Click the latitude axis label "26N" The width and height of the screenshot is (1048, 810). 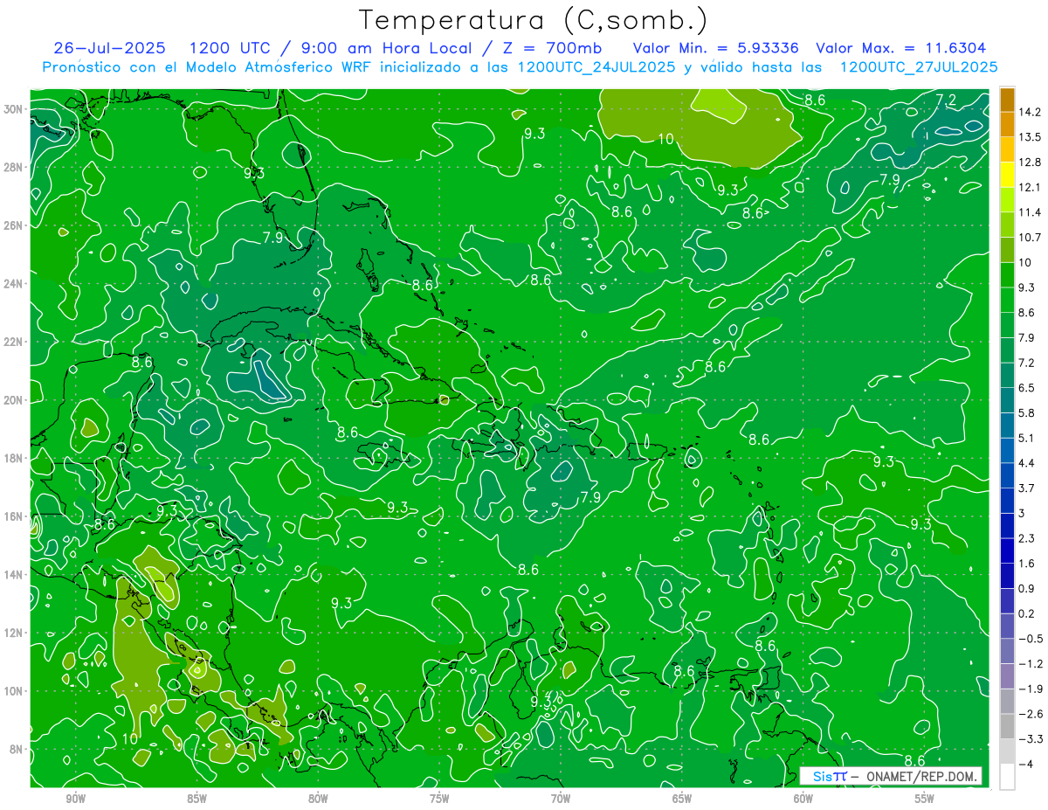[x=14, y=225]
